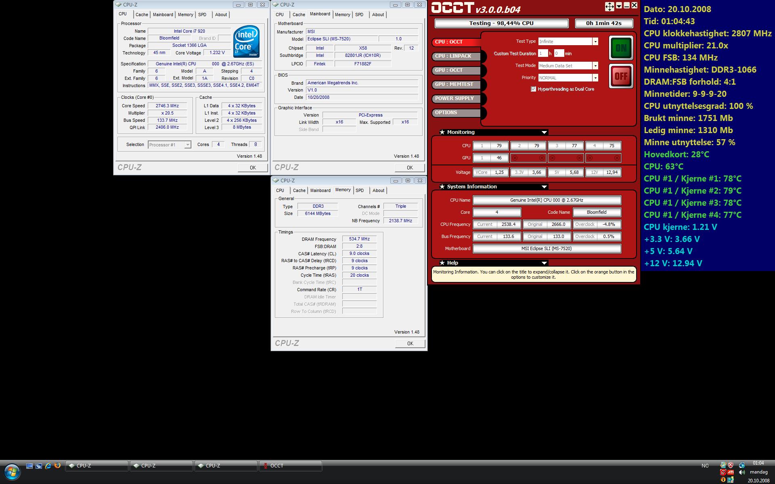The image size is (775, 484).
Task: Collapse the Help section arrow
Action: pos(544,263)
